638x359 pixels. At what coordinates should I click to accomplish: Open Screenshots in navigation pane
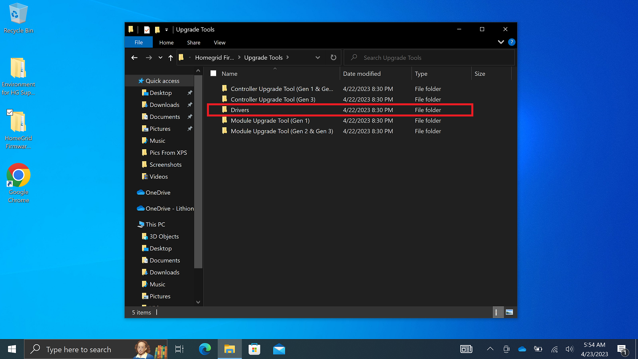165,165
